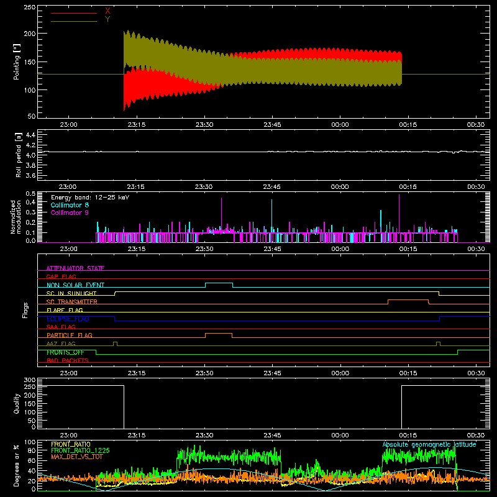The height and width of the screenshot is (497, 497).
Task: Select the FLARE_FLAG label
Action: tap(65, 310)
